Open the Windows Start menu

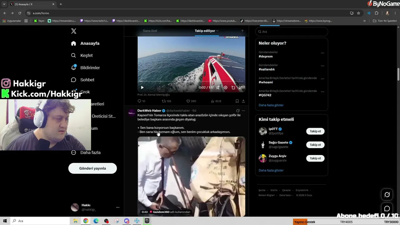coord(5,221)
